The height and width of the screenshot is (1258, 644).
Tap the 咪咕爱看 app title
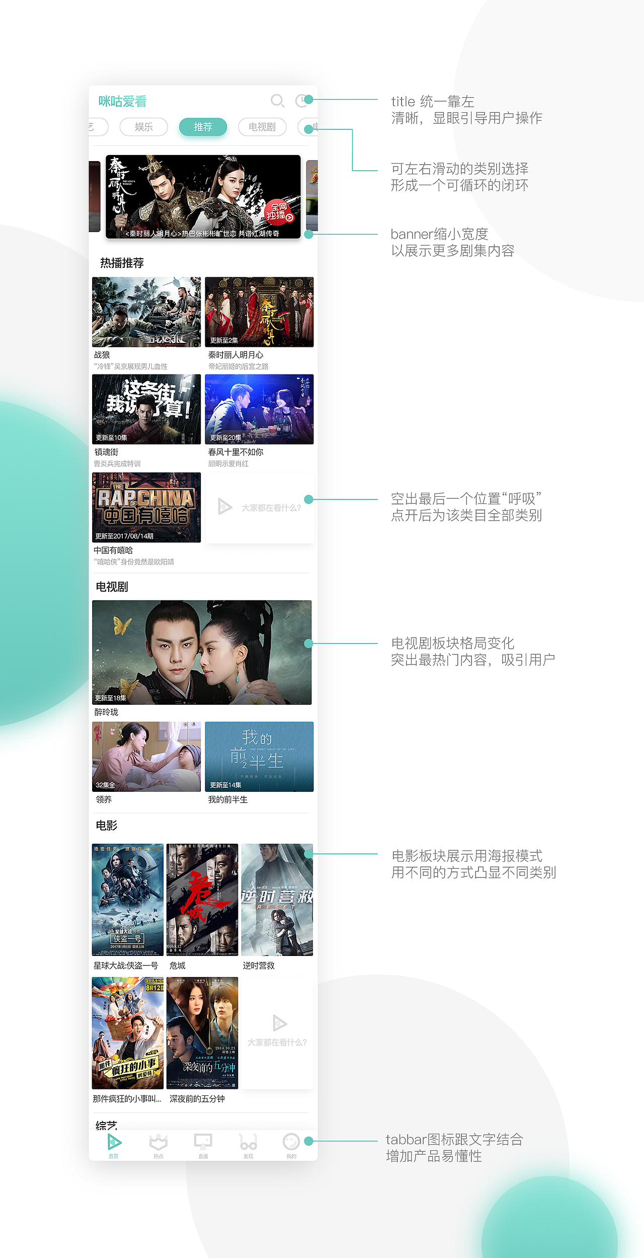pyautogui.click(x=122, y=101)
